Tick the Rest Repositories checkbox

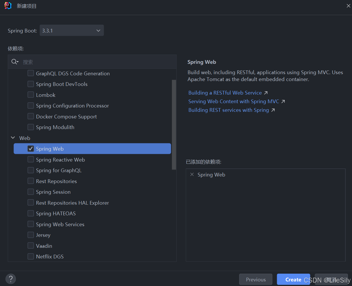pos(31,181)
